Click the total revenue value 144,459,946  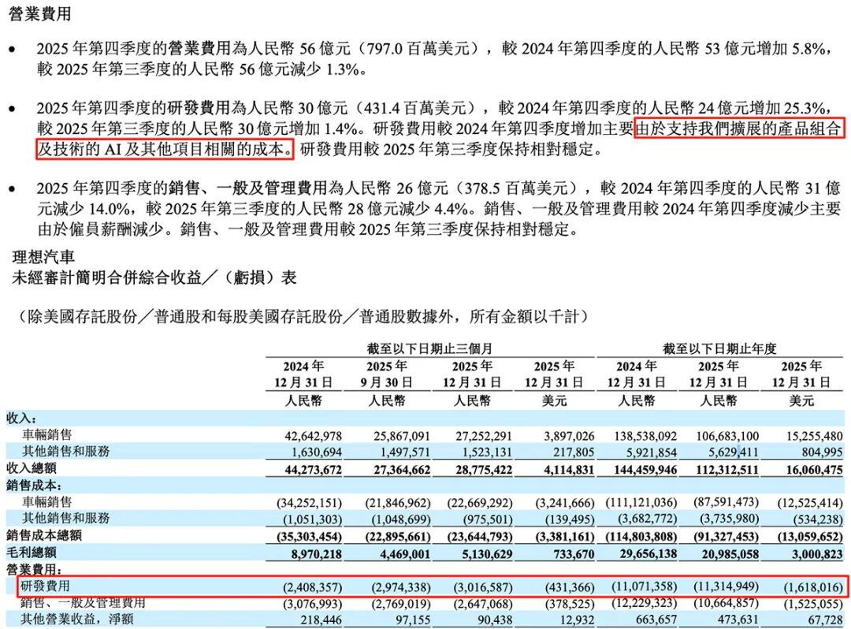pos(645,470)
